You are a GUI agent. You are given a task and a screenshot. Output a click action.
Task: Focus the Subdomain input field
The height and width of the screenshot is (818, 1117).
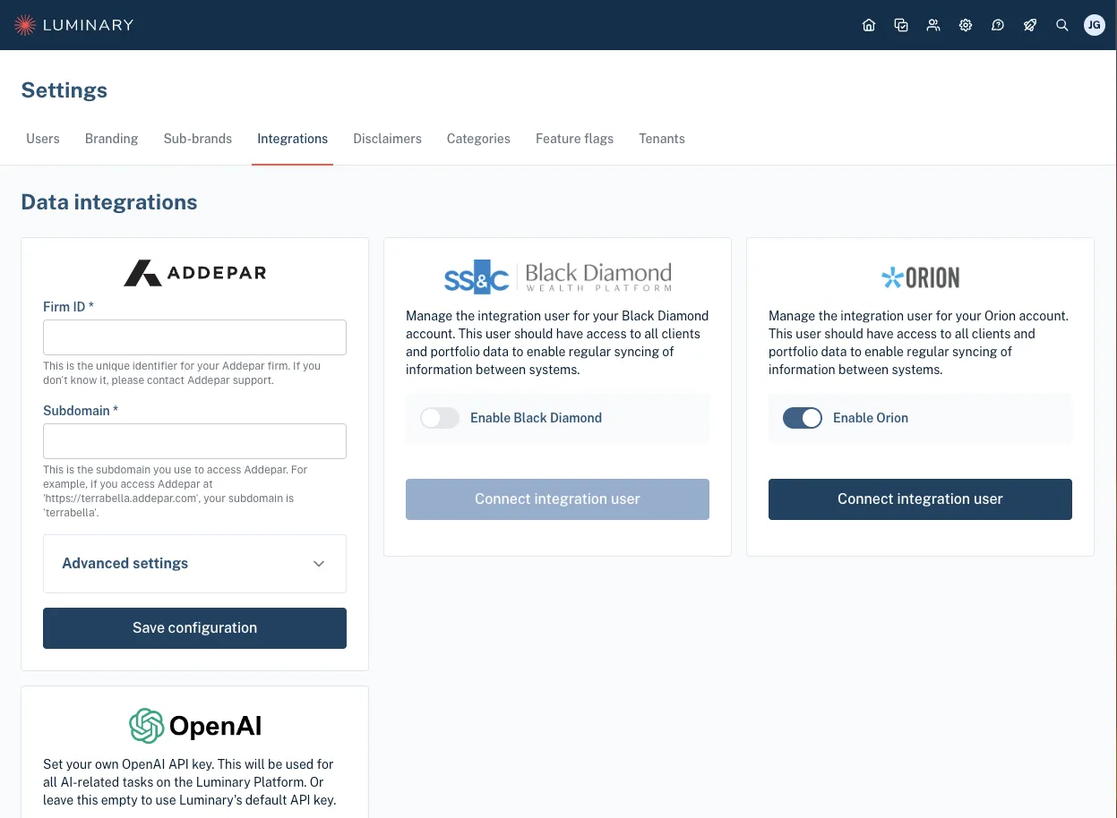pyautogui.click(x=194, y=441)
